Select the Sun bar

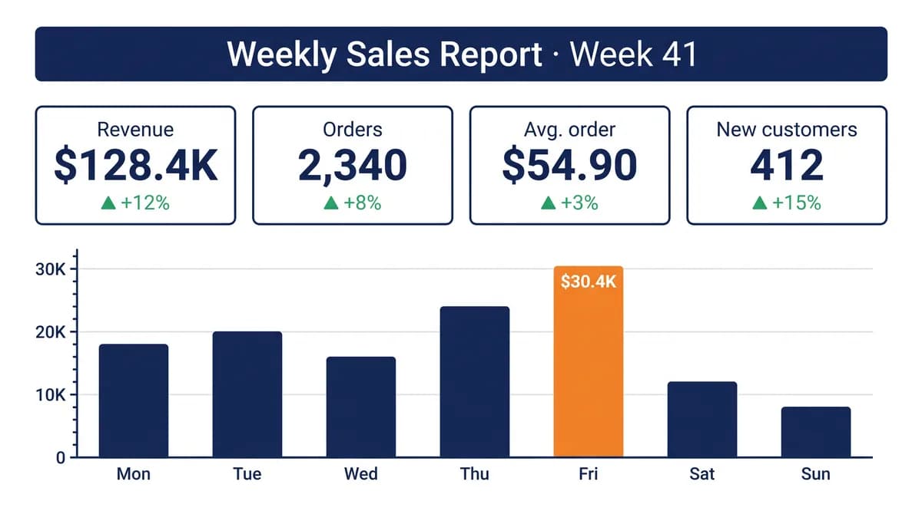point(816,433)
